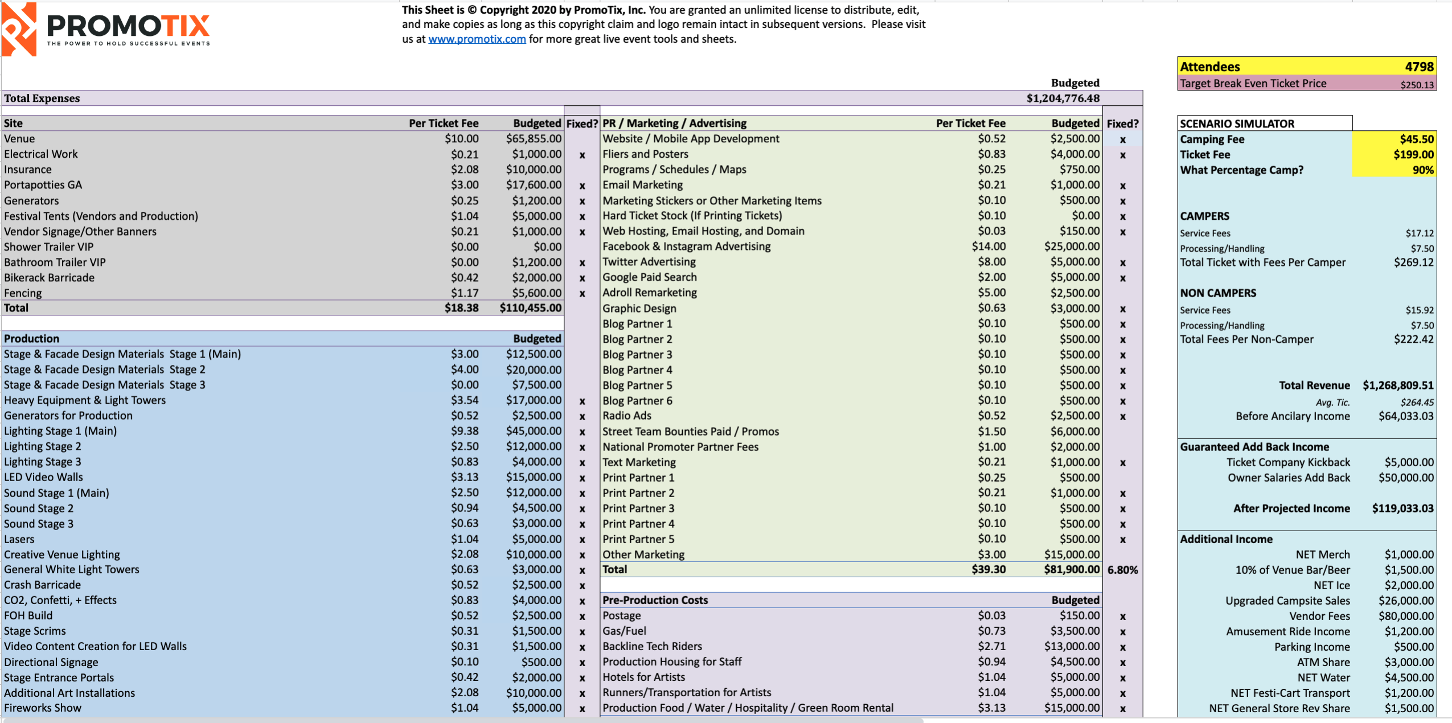Click the Total Expenses header cell
The width and height of the screenshot is (1452, 723).
coord(42,98)
